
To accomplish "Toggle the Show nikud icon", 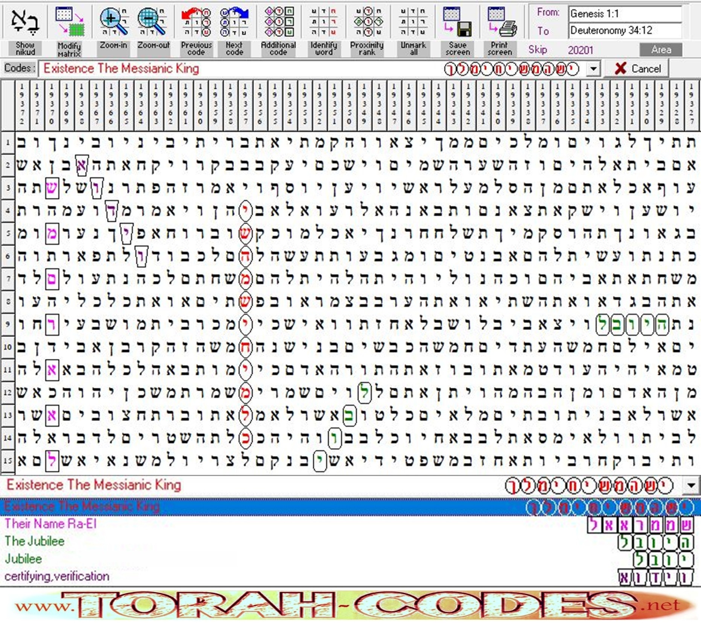I will point(25,21).
